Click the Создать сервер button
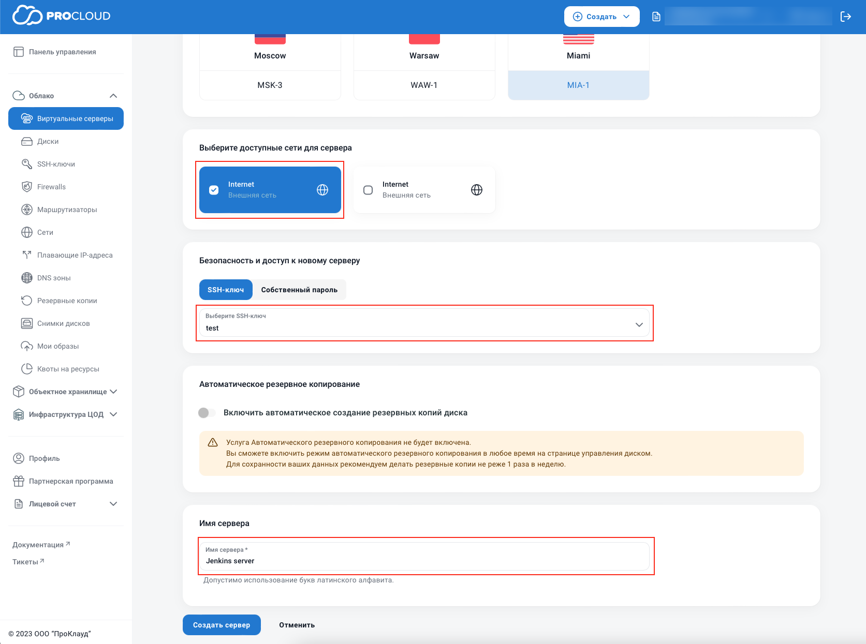This screenshot has width=866, height=644. [x=222, y=625]
